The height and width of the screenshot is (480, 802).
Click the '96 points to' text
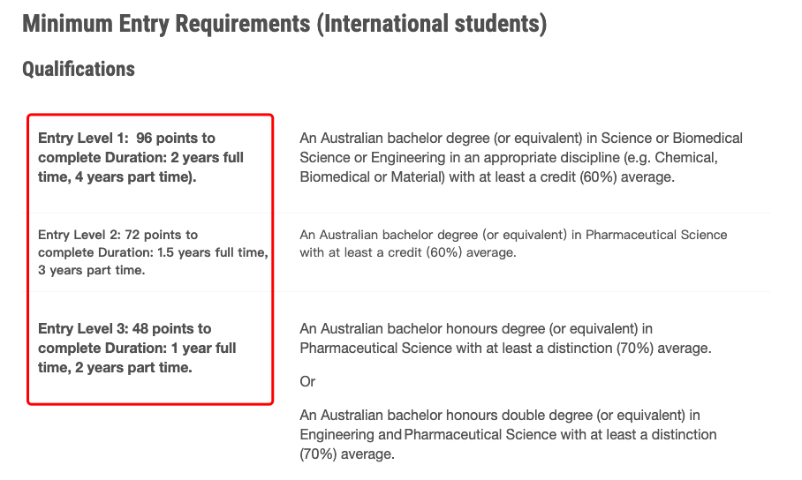tap(176, 138)
